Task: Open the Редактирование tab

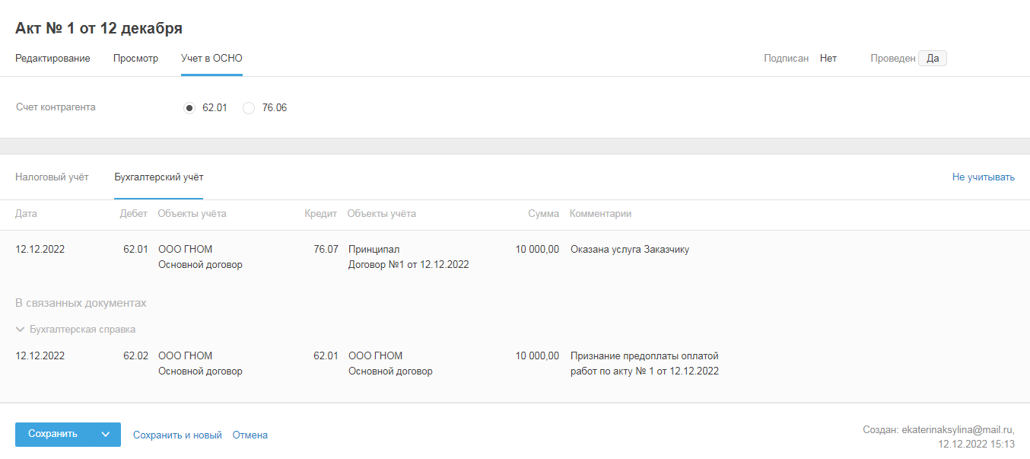Action: pos(52,58)
